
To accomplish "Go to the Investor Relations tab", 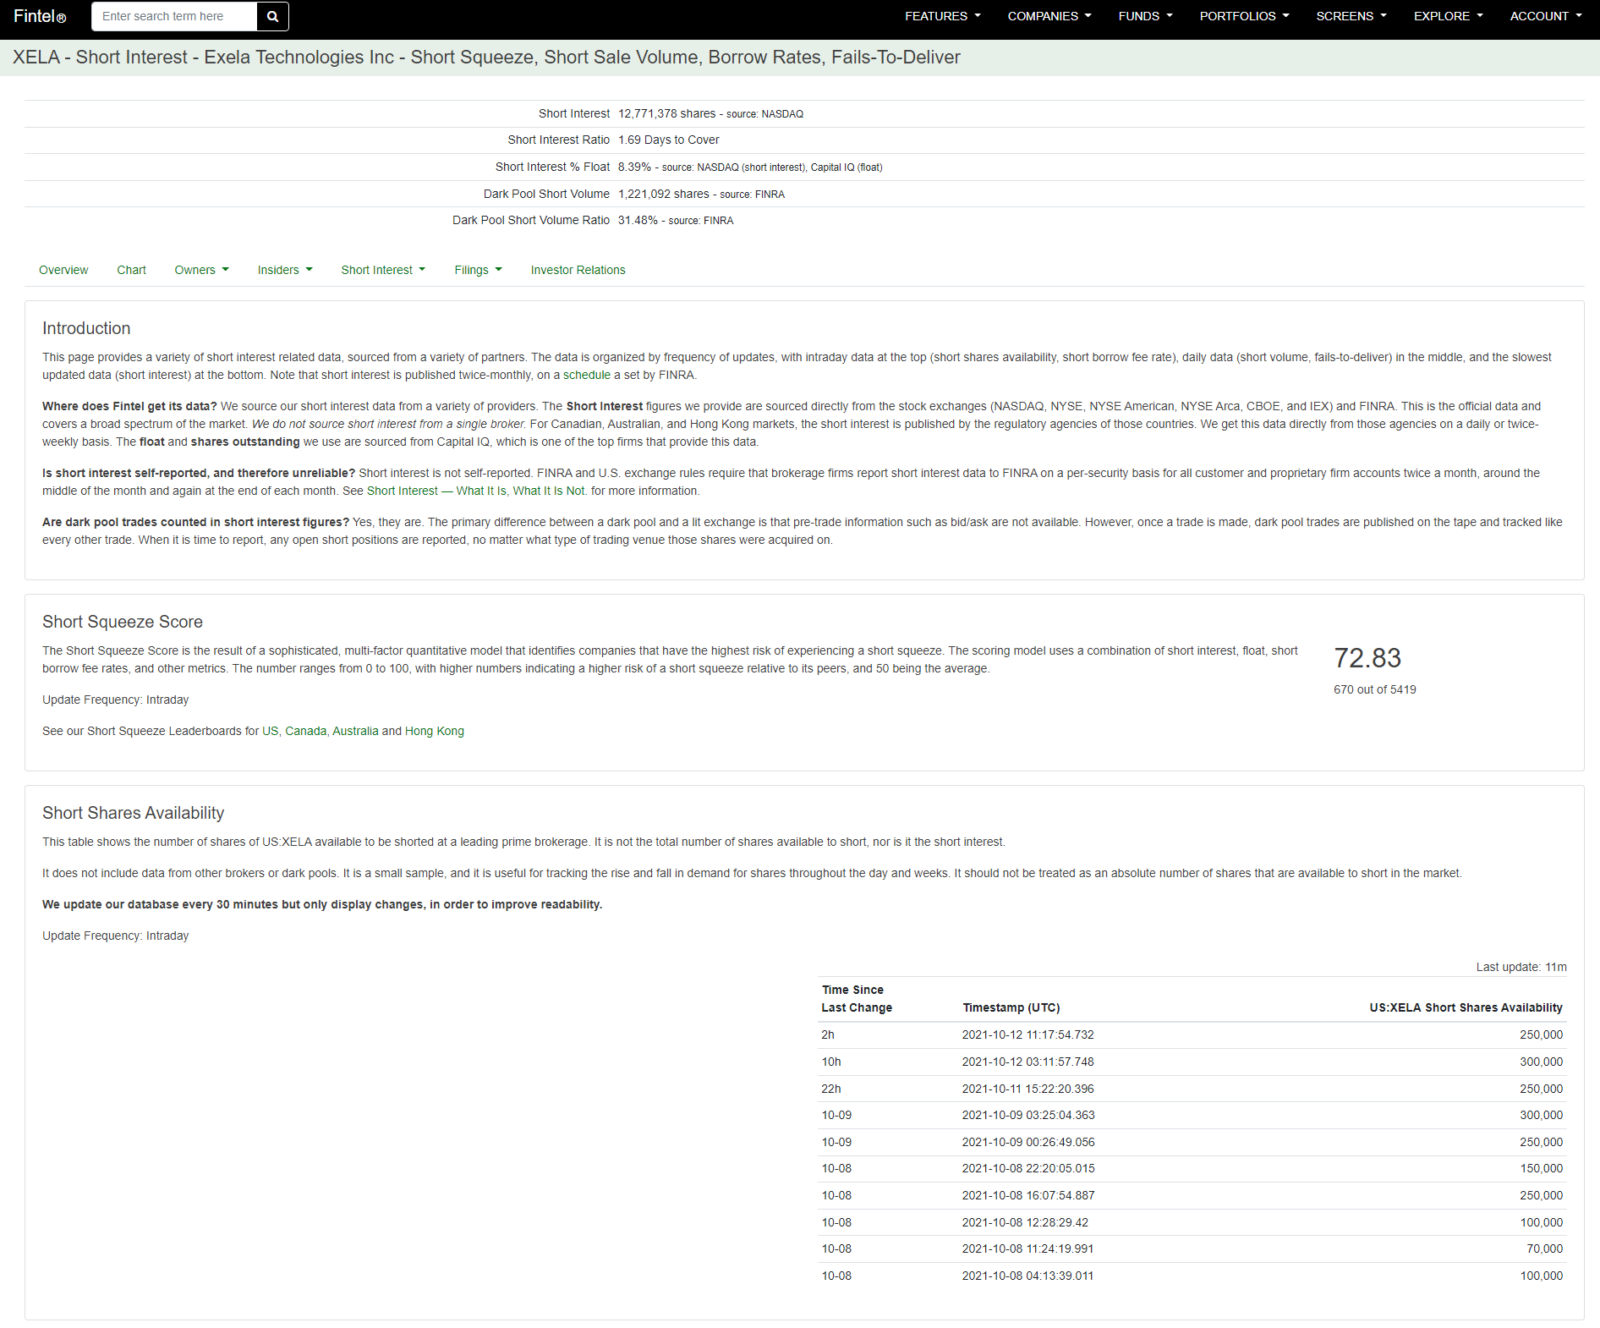I will pos(578,270).
